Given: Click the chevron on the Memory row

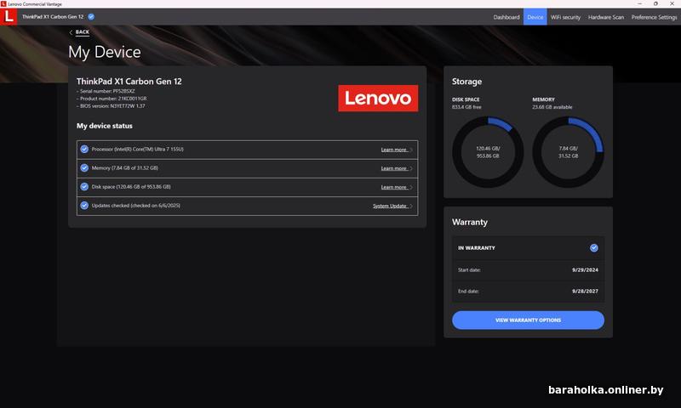Looking at the screenshot, I should (x=411, y=168).
